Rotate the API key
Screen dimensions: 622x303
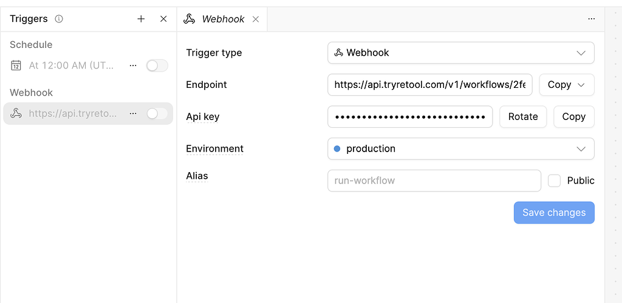tap(523, 117)
